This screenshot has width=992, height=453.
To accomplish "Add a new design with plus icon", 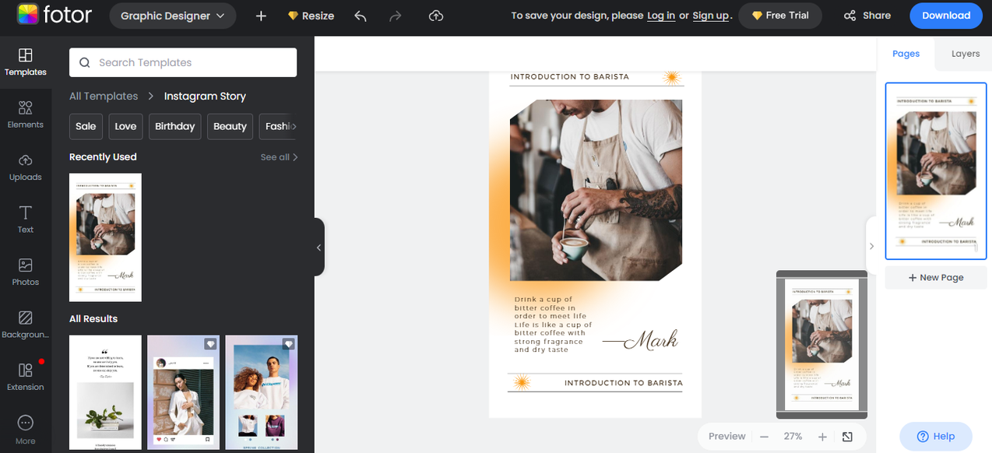I will [261, 16].
